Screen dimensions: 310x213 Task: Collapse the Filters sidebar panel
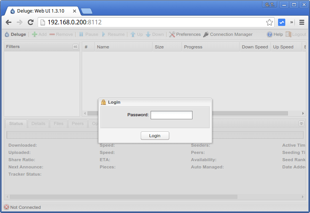click(x=75, y=47)
